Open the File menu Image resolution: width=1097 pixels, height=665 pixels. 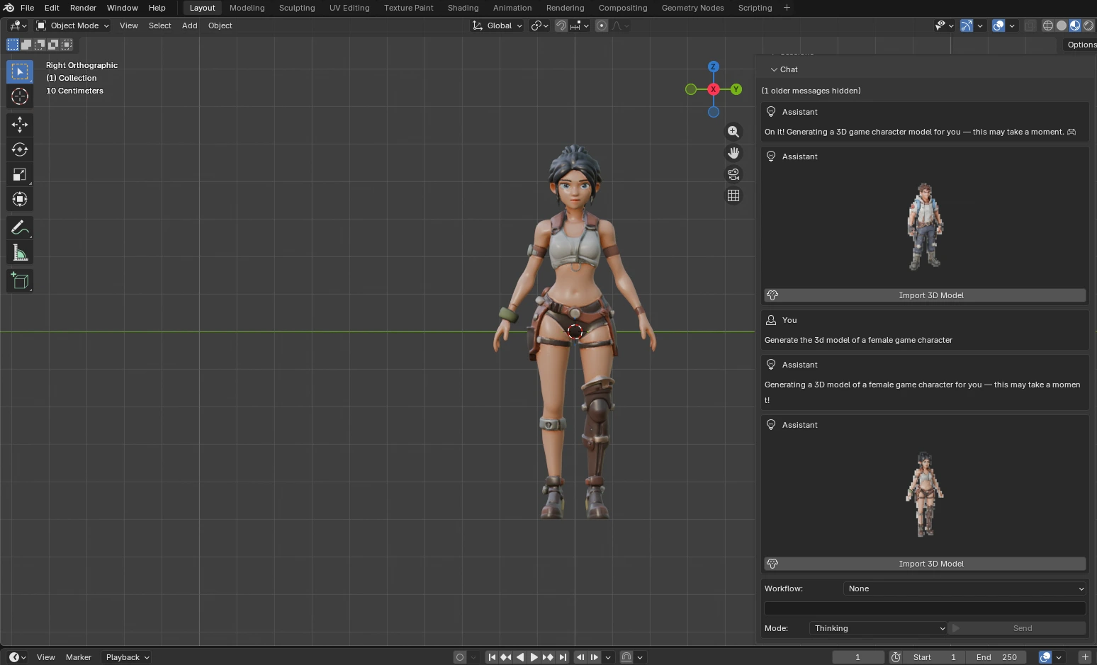point(27,8)
